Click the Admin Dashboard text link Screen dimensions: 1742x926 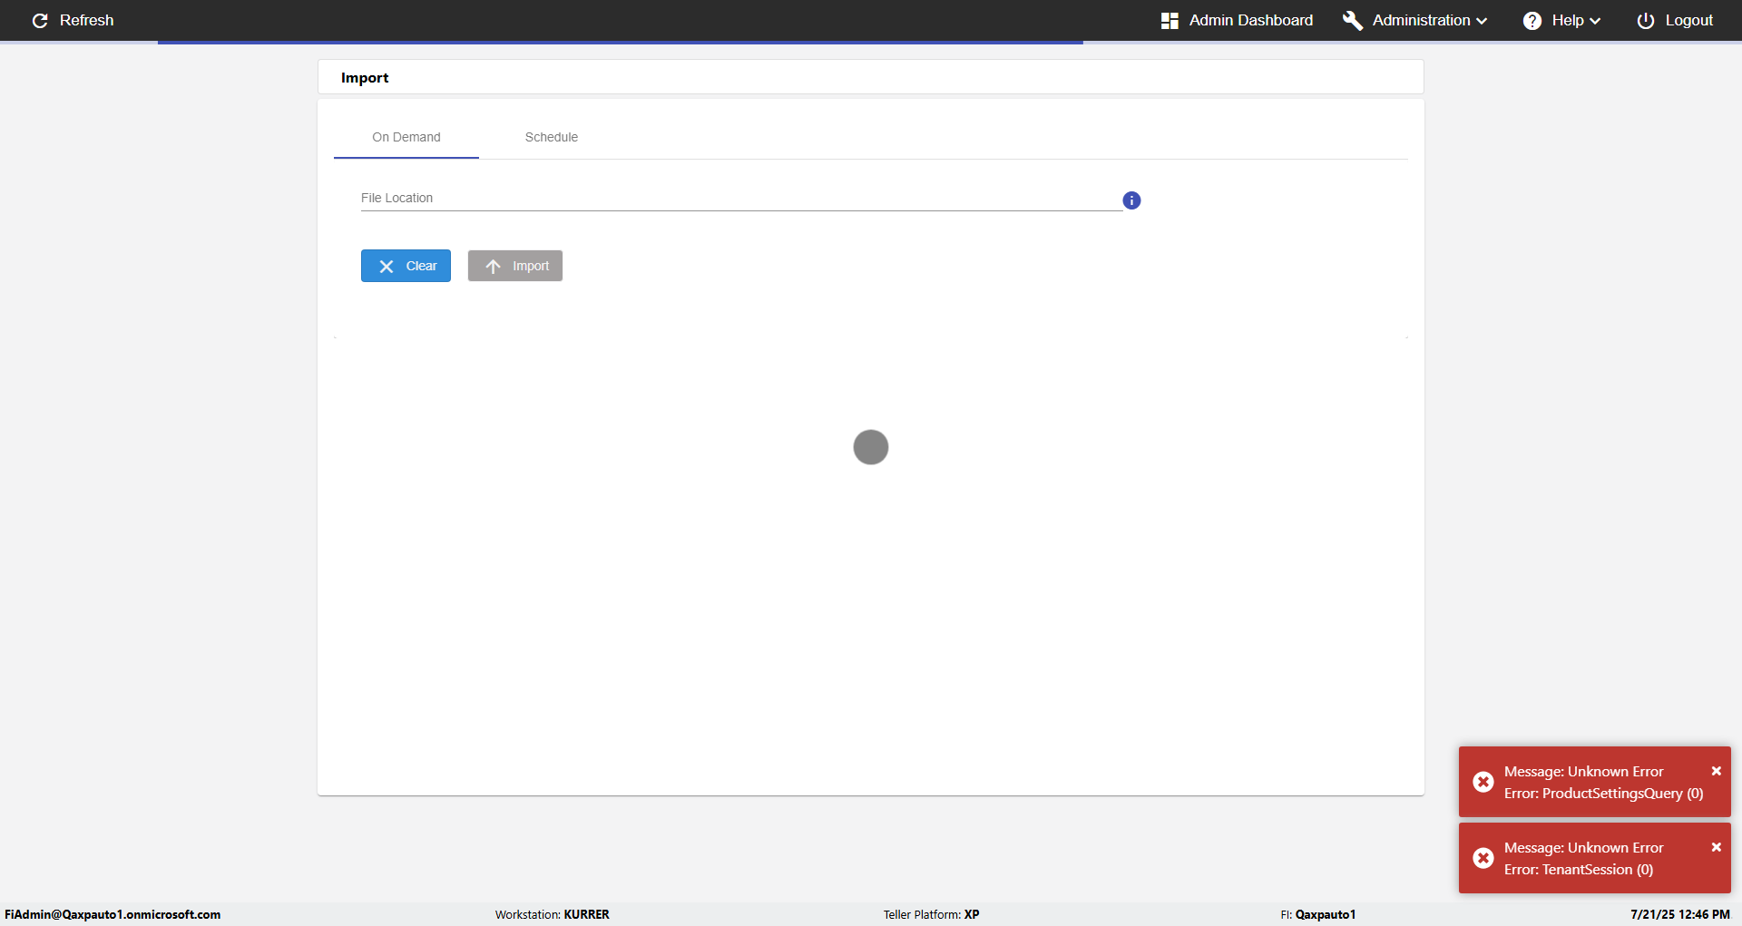[1251, 20]
